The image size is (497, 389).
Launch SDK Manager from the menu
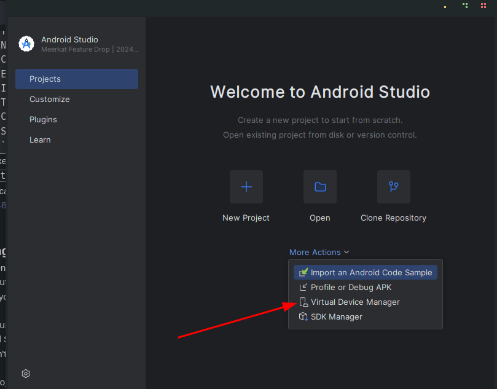[366, 316]
